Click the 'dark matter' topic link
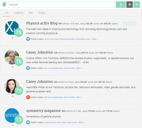 (62, 122)
